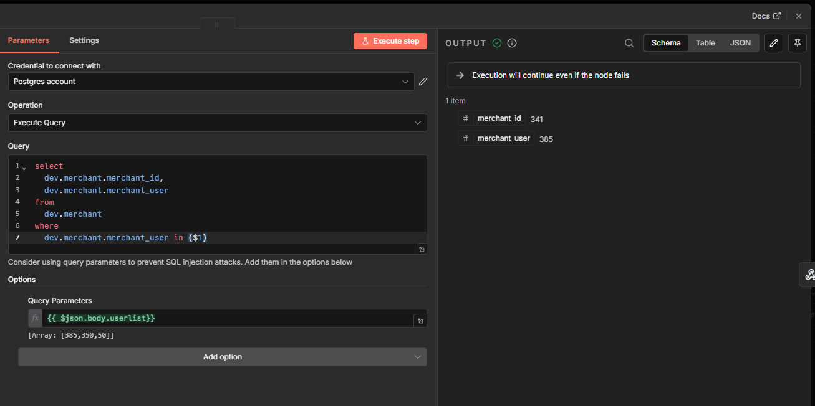
Task: Select the Parameters tab
Action: tap(29, 40)
